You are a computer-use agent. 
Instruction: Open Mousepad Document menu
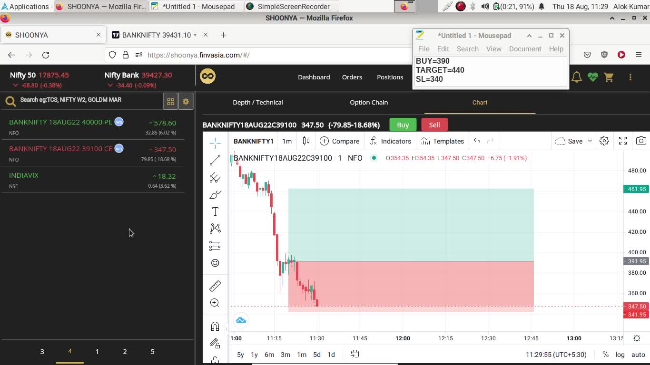525,49
